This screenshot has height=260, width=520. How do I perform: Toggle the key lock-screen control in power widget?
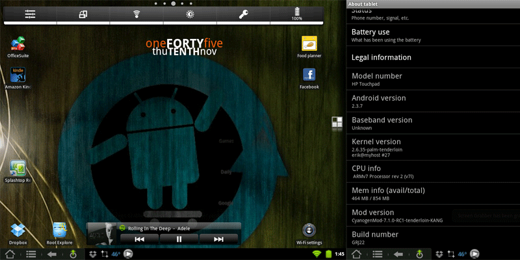(x=243, y=14)
